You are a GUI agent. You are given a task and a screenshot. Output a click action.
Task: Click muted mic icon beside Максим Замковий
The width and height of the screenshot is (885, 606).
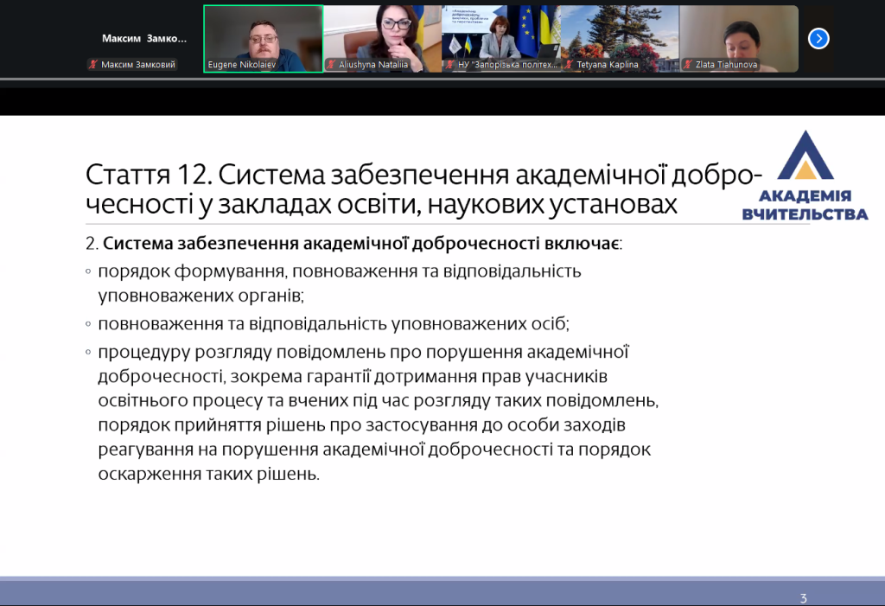tap(92, 65)
